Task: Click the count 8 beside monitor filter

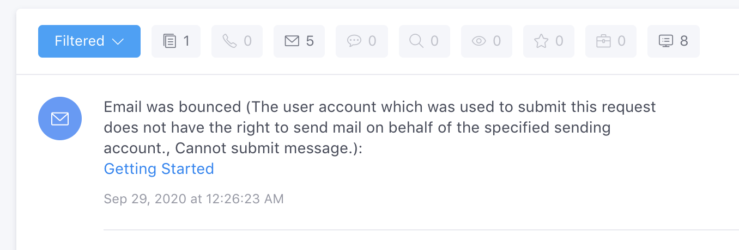Action: 684,41
